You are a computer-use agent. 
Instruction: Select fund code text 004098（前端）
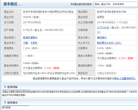pos(31,17)
